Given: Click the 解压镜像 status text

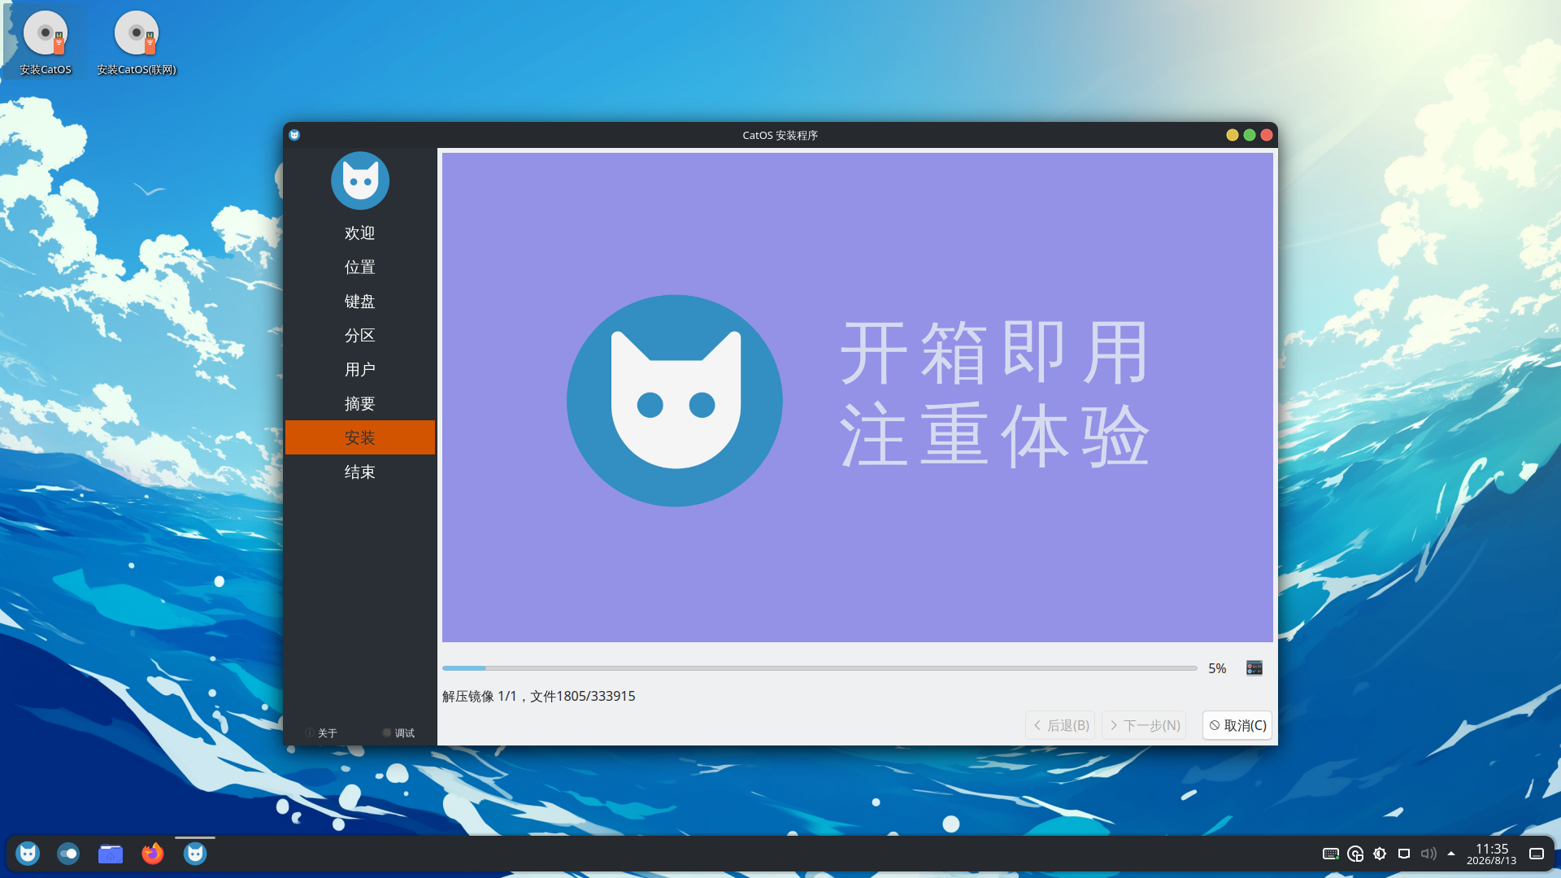Looking at the screenshot, I should tap(539, 697).
